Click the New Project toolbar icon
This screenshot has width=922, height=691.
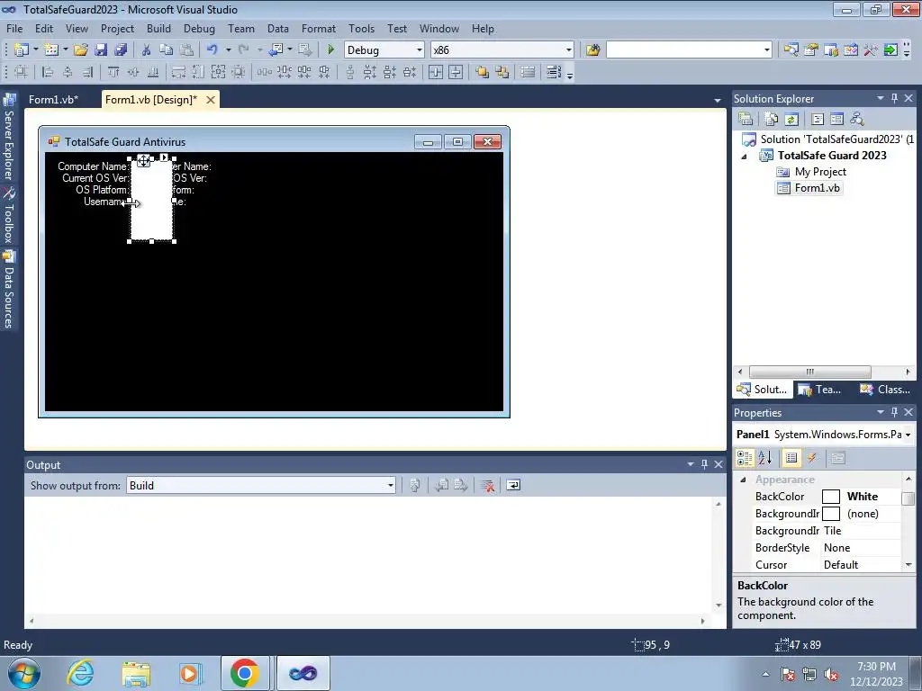(22, 50)
